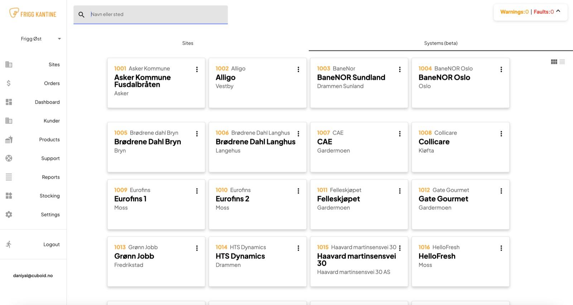Click the Kunder building icon
The image size is (573, 305).
click(9, 121)
